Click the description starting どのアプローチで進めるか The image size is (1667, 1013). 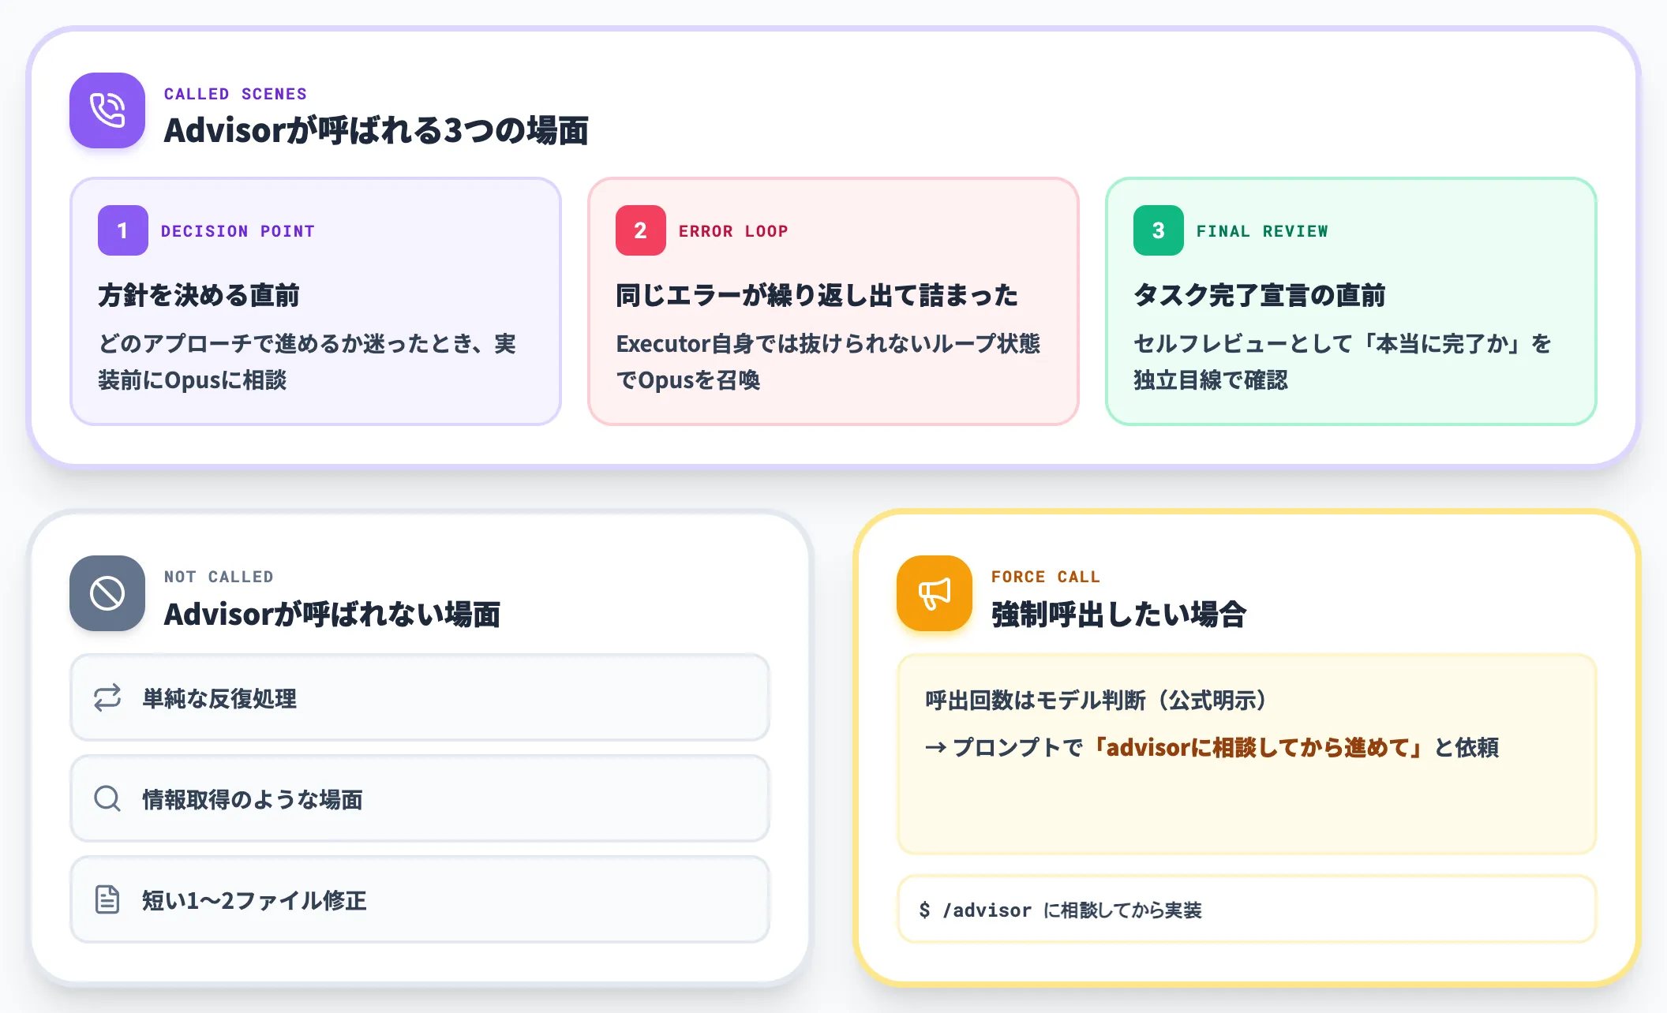point(307,362)
